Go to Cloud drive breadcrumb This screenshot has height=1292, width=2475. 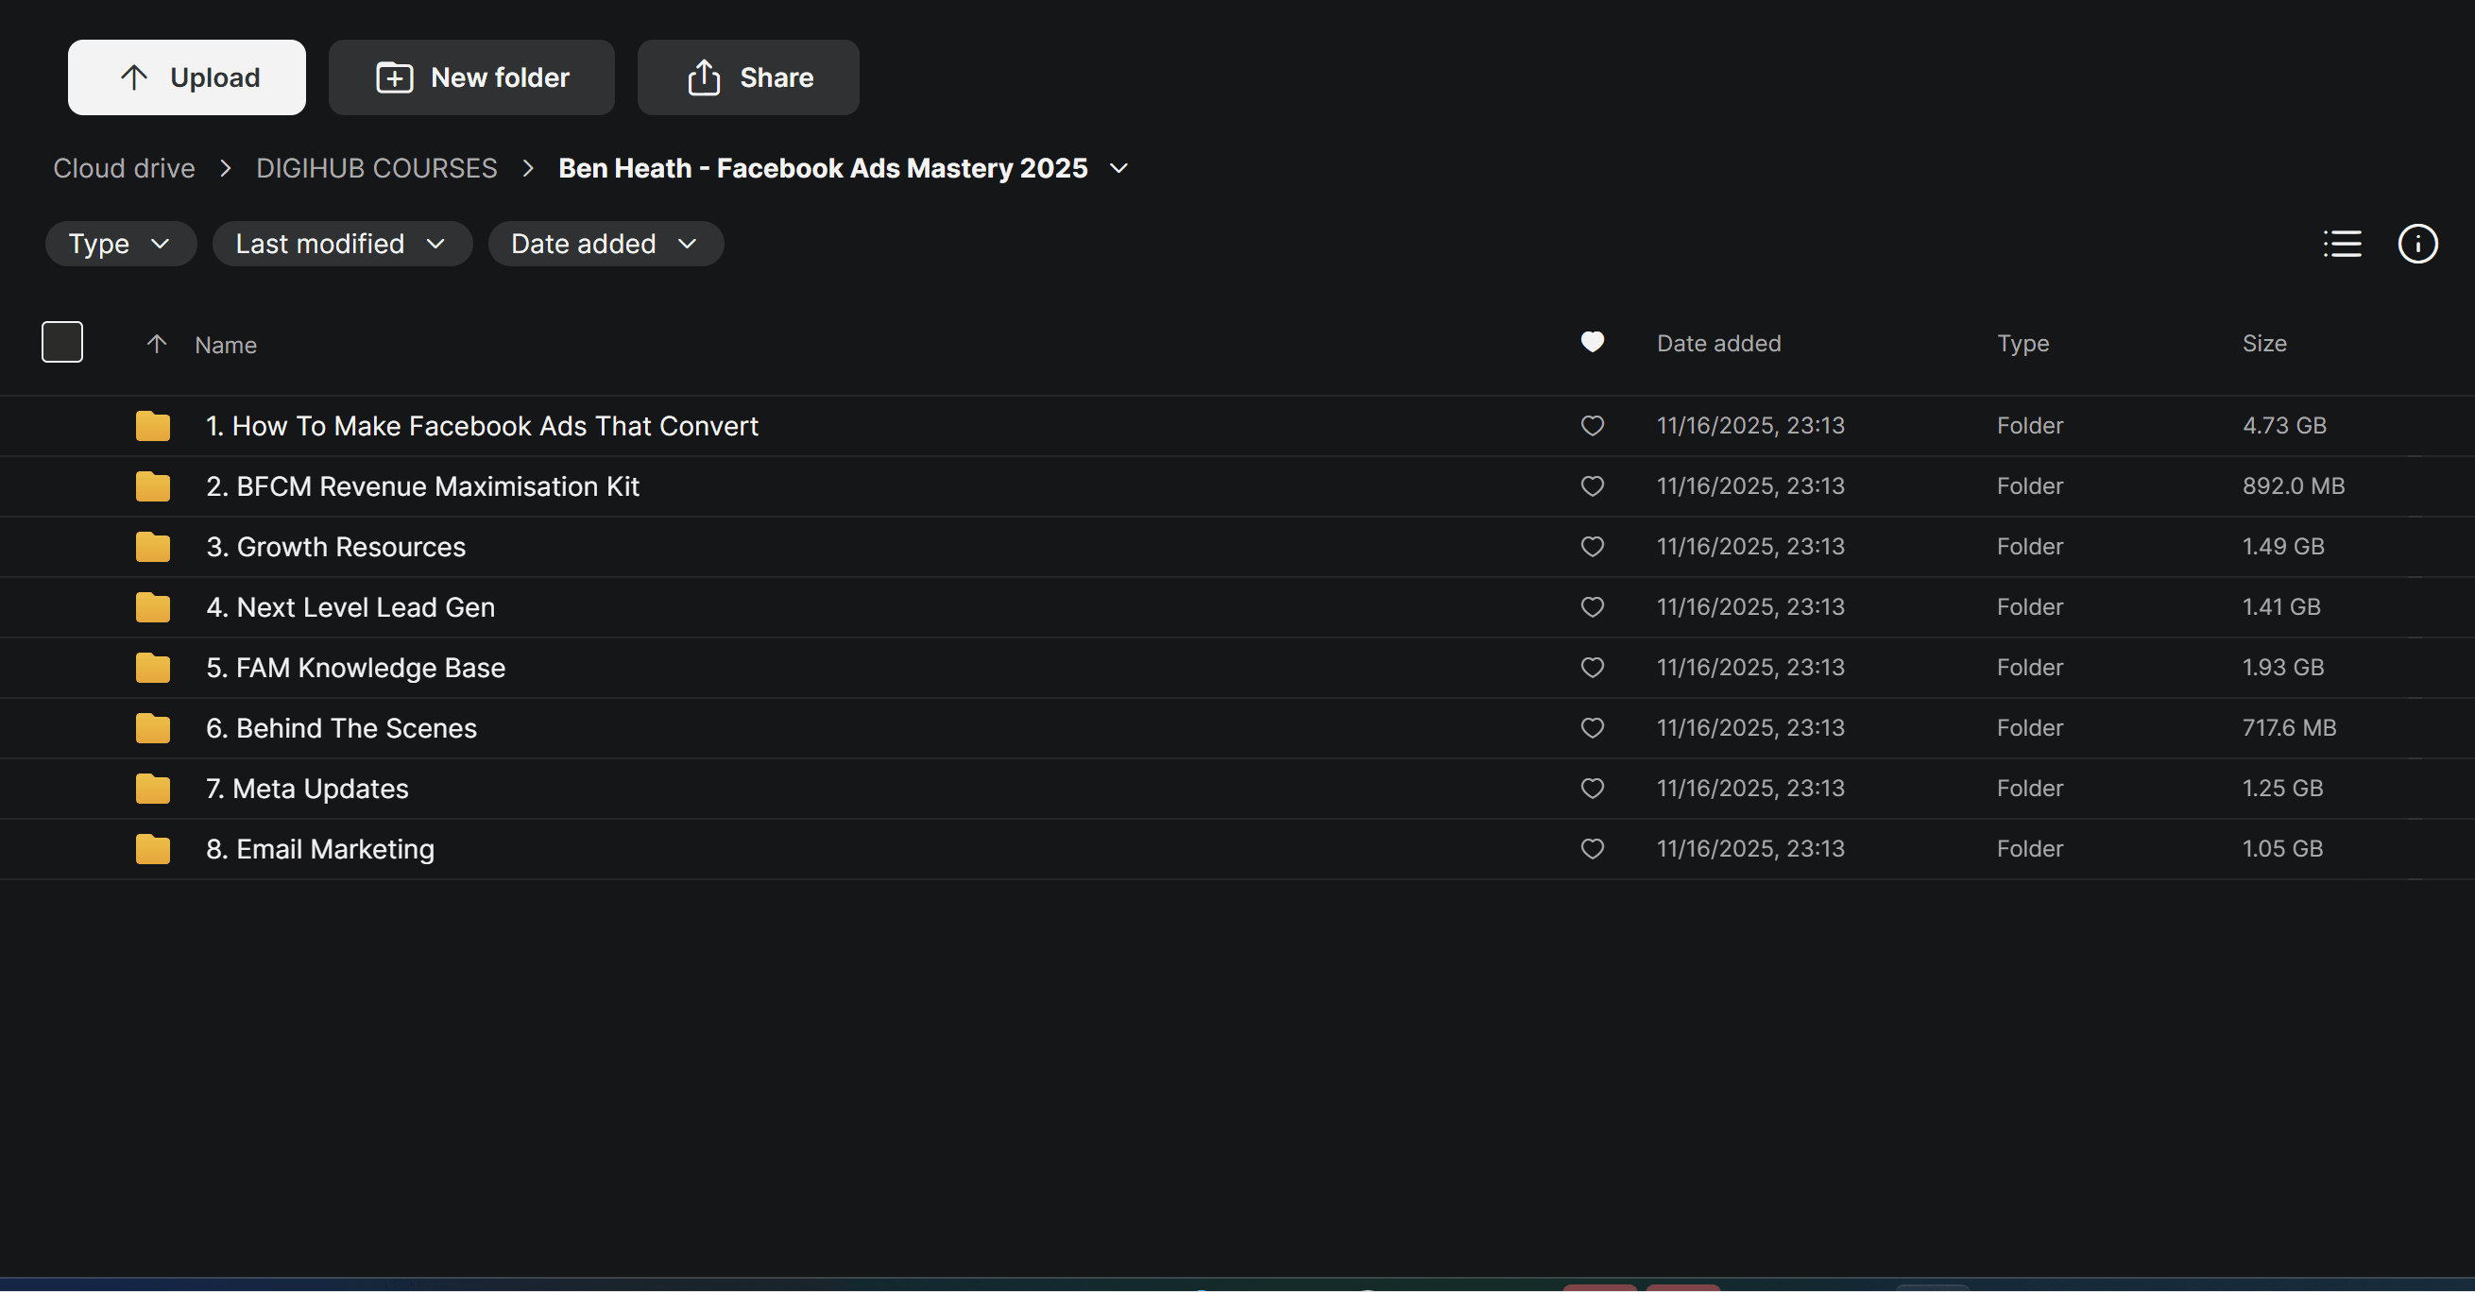pos(124,168)
